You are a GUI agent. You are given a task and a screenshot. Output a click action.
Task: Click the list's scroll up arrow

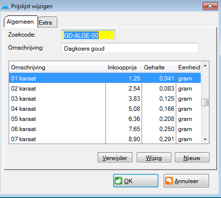[205, 66]
